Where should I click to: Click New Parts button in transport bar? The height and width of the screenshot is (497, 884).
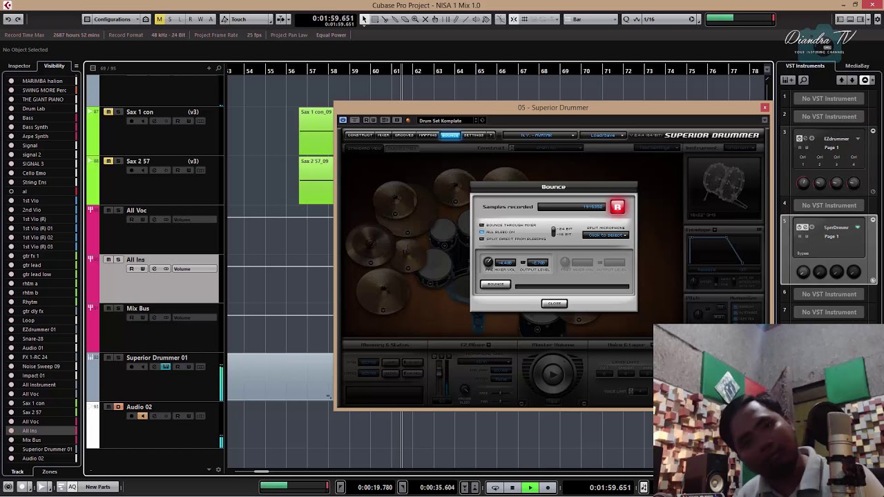(97, 487)
